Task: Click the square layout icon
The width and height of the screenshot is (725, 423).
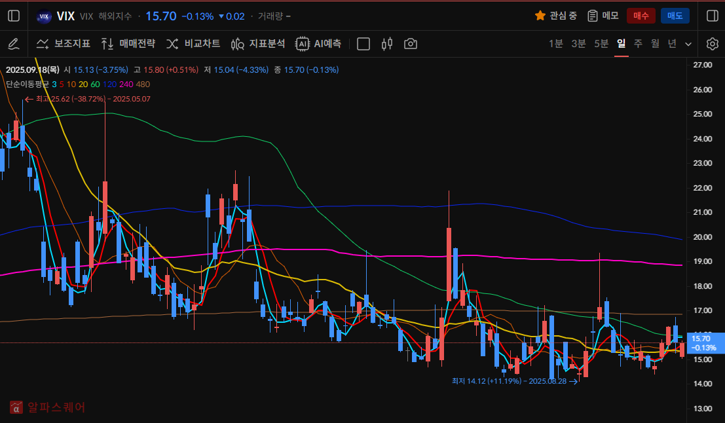Action: coord(363,44)
